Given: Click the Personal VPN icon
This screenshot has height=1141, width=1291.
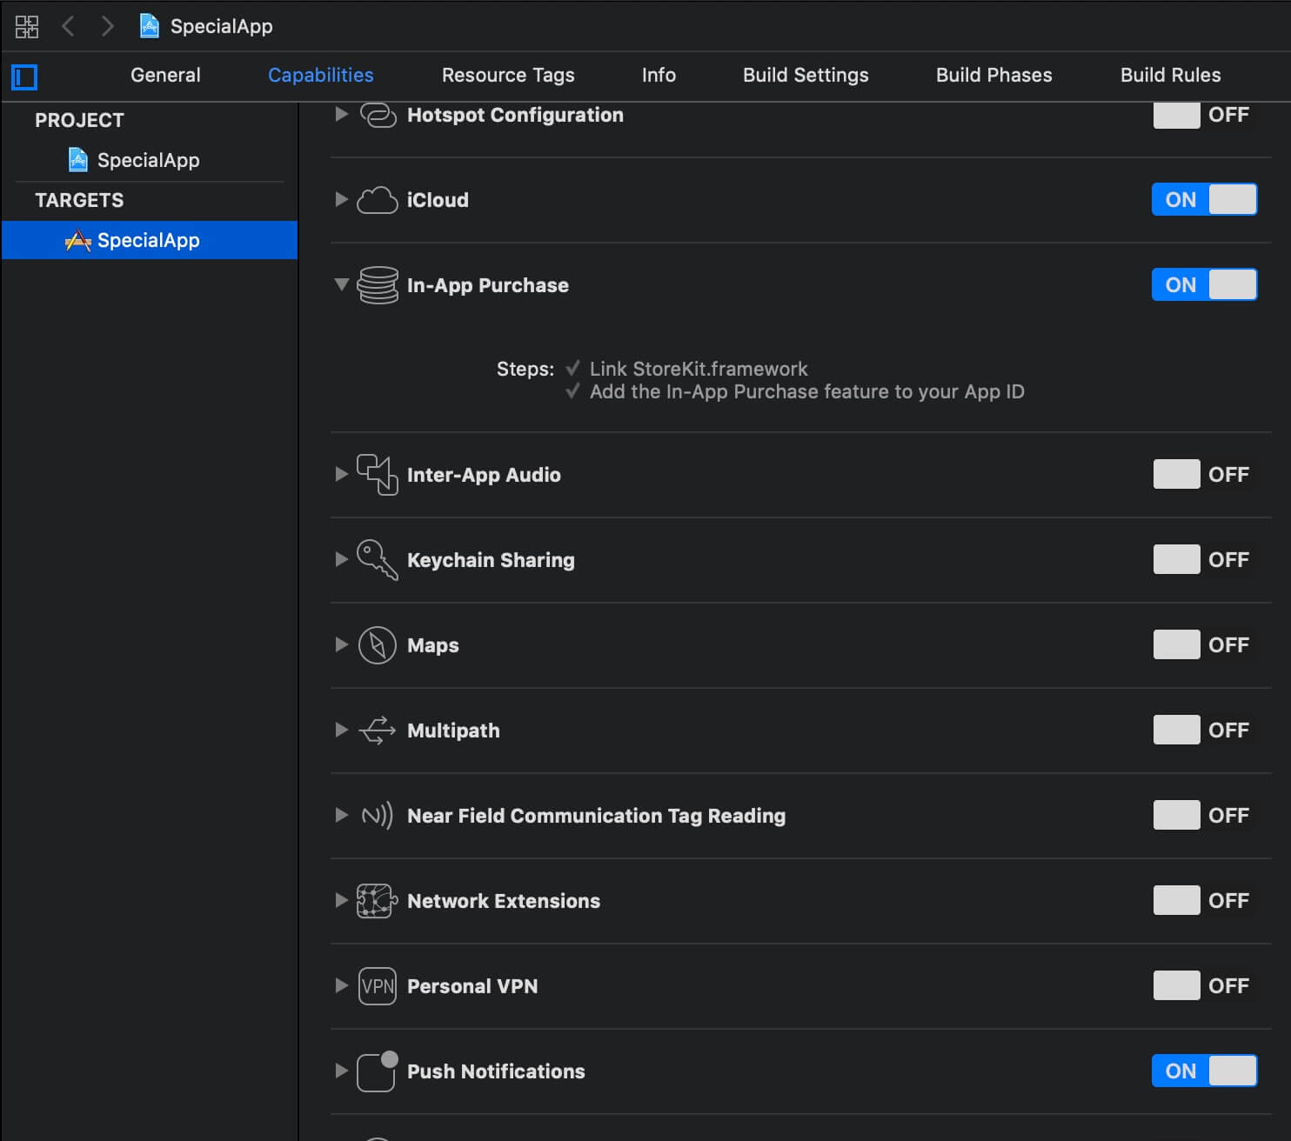Looking at the screenshot, I should tap(378, 986).
